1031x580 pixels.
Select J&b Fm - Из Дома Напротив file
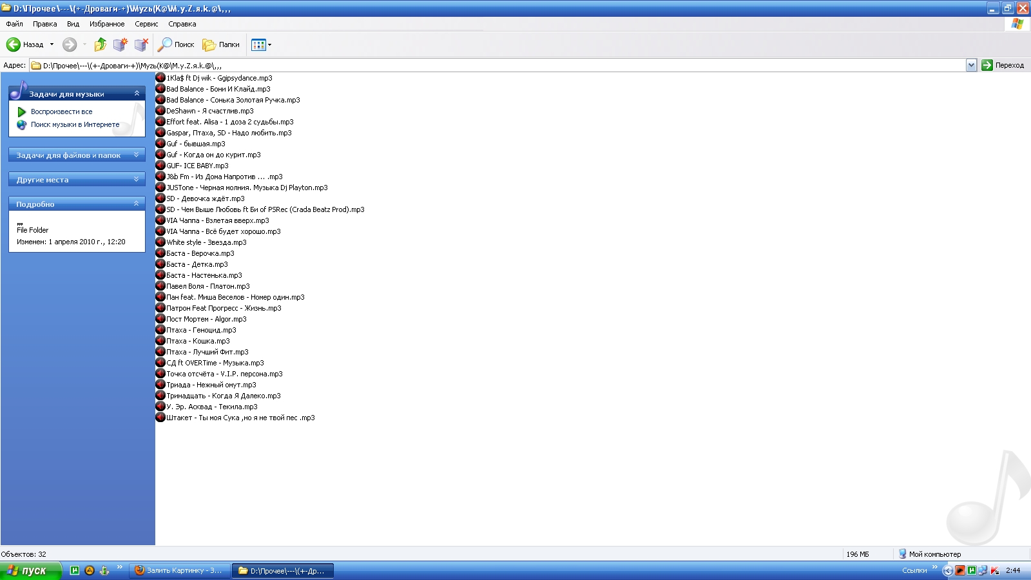[220, 177]
